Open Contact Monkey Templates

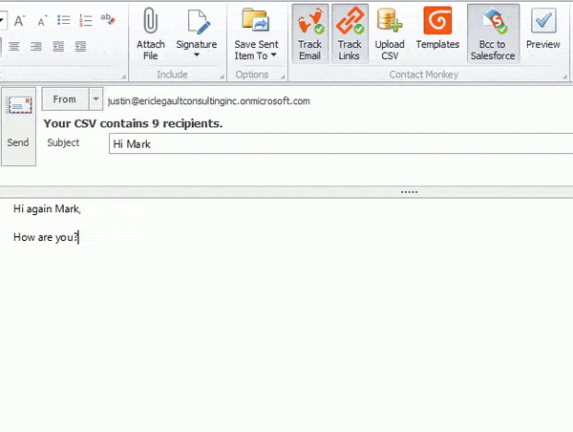click(437, 30)
